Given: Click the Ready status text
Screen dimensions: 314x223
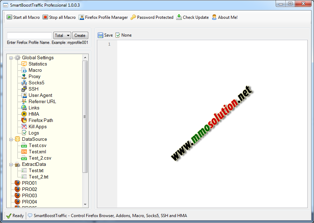Looking at the screenshot, I should pos(18,216).
